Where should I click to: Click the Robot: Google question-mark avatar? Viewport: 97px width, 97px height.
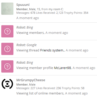[x=7, y=49]
